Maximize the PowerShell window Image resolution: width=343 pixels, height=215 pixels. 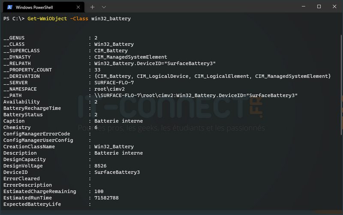click(x=319, y=6)
